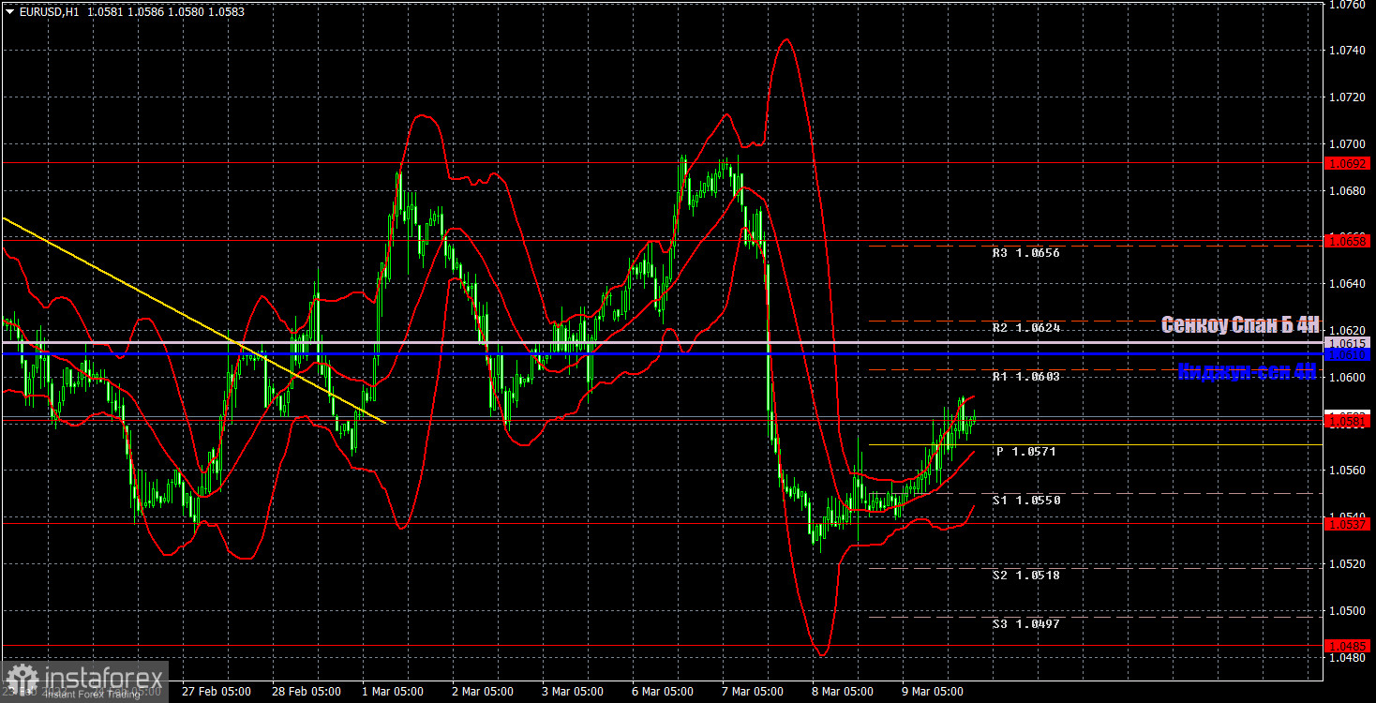Click the EURUSD,H1 chart title text
Screen dimensions: 1376x703
click(51, 10)
